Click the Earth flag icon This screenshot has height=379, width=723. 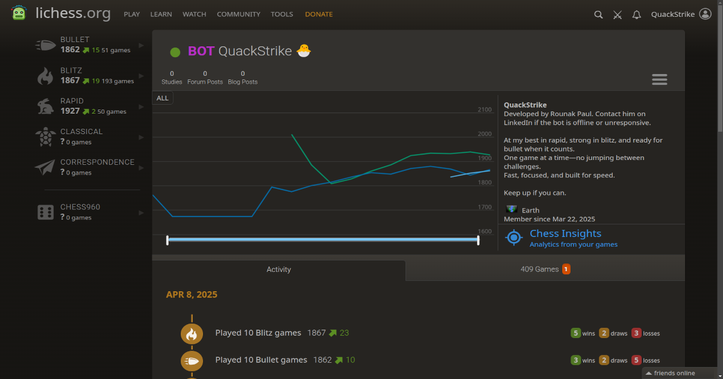pos(512,209)
